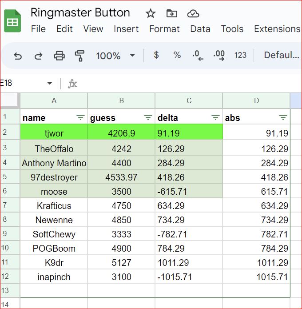The width and height of the screenshot is (302, 309).
Task: Click into the formula bar
Action: pos(189,83)
